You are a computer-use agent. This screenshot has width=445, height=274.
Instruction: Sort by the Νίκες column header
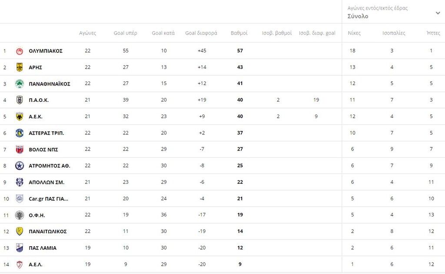coord(354,33)
